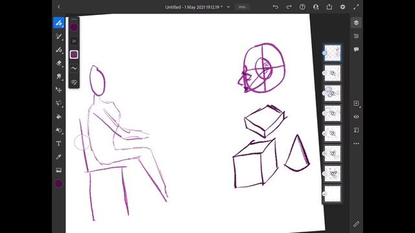Undo the last stroke
The image size is (415, 233).
click(x=276, y=7)
